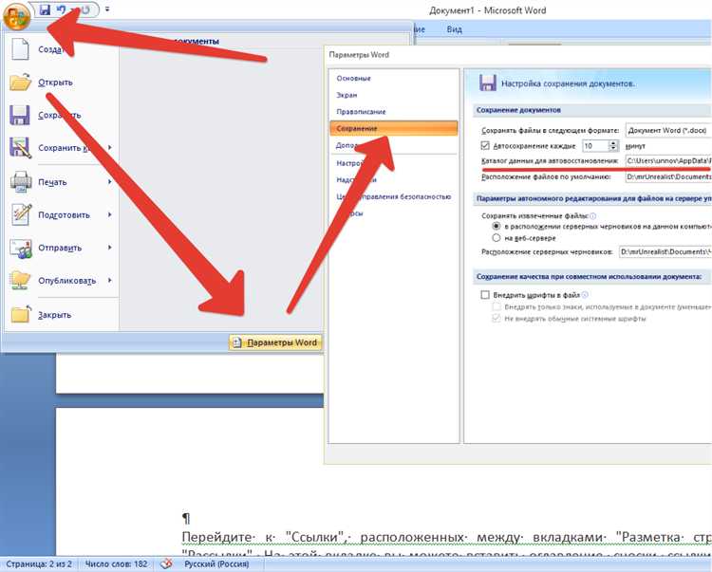Click the Подготовить icon
The image size is (712, 572).
(x=21, y=214)
